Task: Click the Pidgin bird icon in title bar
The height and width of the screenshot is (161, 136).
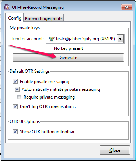Action: (x=7, y=7)
